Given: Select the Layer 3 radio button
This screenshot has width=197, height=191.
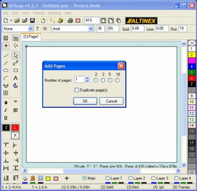Looking at the screenshot, I should [x=153, y=178].
